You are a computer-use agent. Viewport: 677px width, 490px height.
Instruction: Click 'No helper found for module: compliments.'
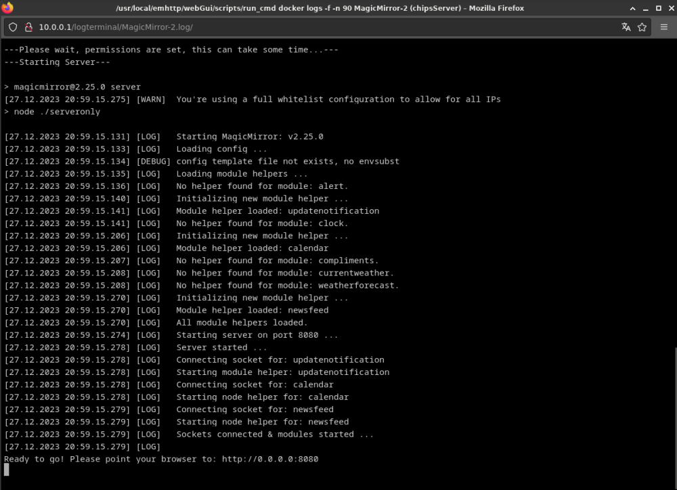[277, 261]
